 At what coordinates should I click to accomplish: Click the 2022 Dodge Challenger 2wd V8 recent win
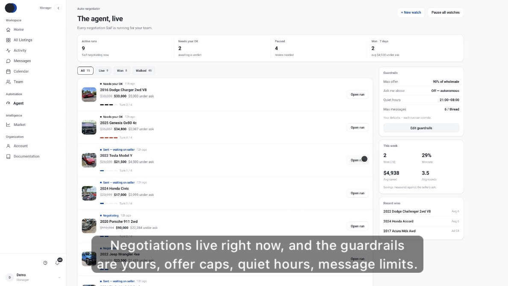pyautogui.click(x=407, y=211)
